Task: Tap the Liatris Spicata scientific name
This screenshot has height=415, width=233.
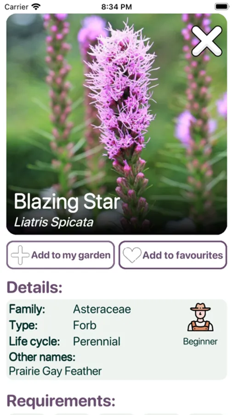Action: [54, 222]
